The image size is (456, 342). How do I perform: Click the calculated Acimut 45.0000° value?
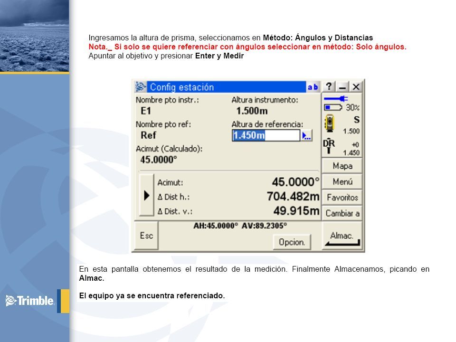159,160
